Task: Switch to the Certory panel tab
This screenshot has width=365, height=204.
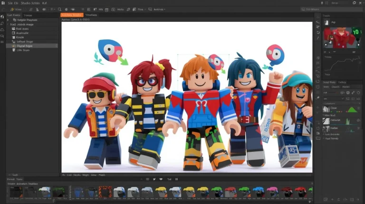Action: coord(342,82)
